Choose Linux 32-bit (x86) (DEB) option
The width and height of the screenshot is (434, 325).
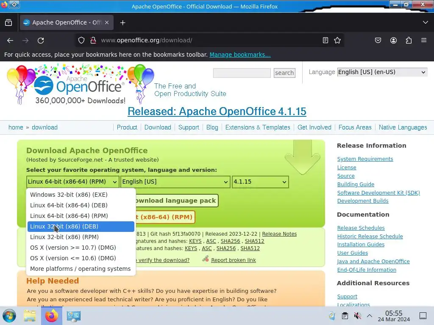click(81, 227)
